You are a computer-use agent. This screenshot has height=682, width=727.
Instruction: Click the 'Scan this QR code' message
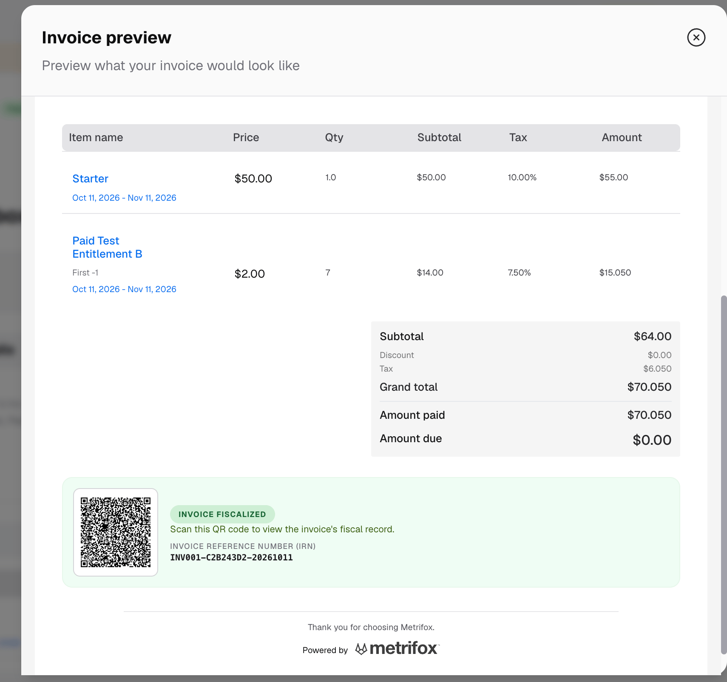pyautogui.click(x=282, y=529)
